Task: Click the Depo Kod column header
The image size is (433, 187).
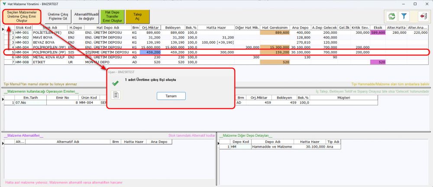Action: [240, 142]
